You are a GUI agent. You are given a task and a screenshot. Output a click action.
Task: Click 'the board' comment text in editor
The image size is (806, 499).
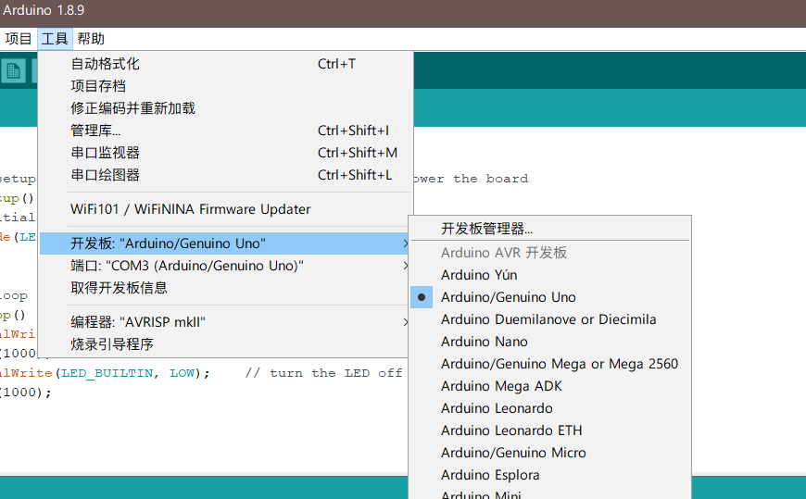click(490, 179)
